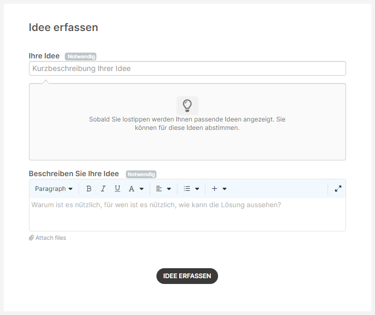Click the bulleted list icon
Image resolution: width=375 pixels, height=315 pixels.
pos(187,189)
